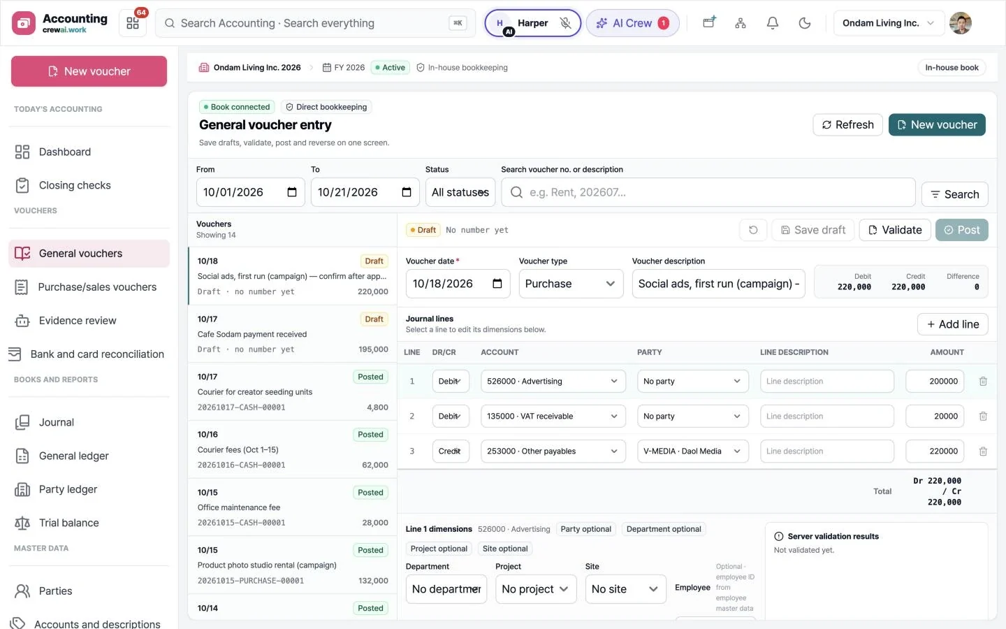
Task: Open Closing checks in the sidebar
Action: [89, 185]
